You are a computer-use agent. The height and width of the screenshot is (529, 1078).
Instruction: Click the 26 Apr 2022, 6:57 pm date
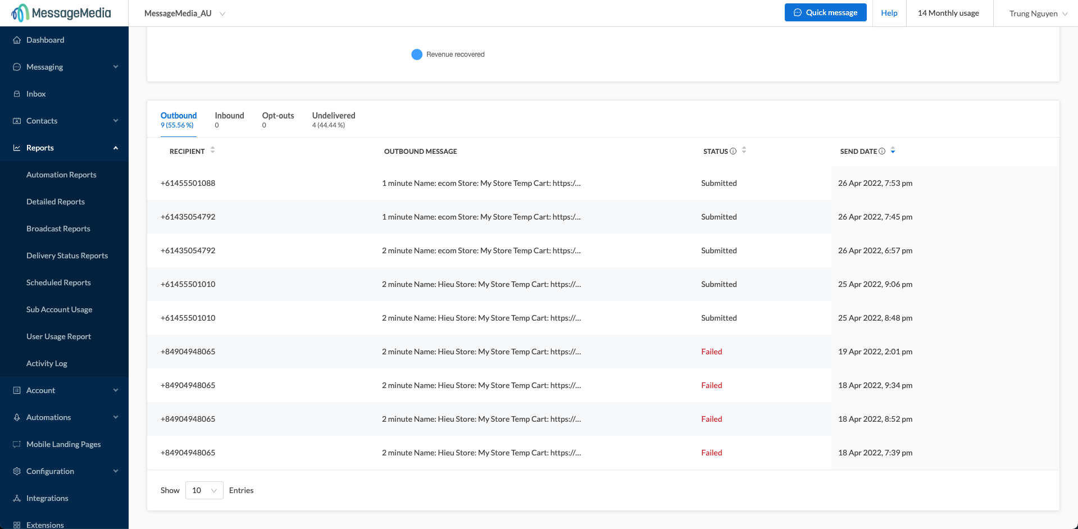click(875, 250)
